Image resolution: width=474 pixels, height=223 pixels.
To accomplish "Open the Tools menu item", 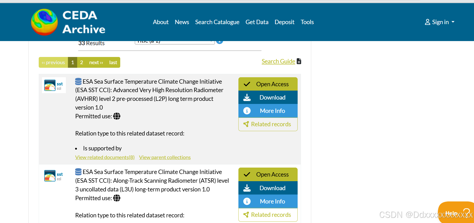I will point(307,22).
